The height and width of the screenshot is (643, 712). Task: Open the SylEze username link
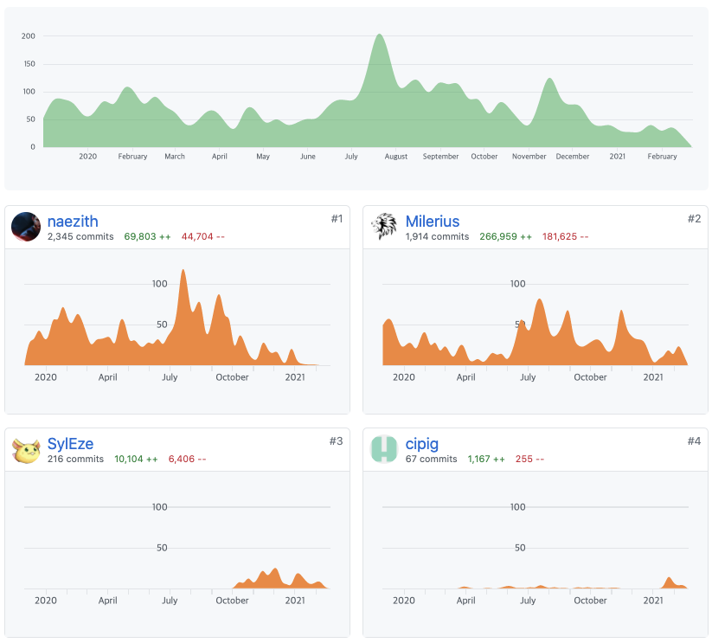point(70,444)
